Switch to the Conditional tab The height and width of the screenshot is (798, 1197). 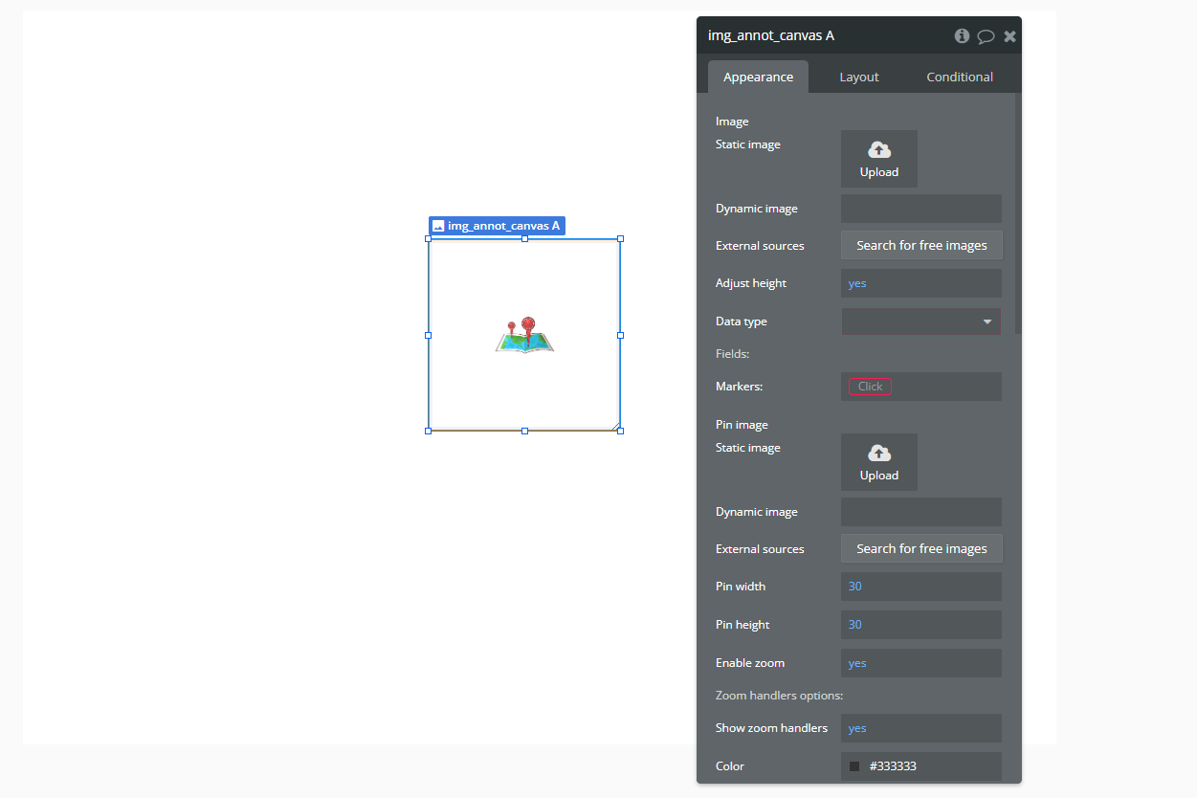(x=959, y=78)
